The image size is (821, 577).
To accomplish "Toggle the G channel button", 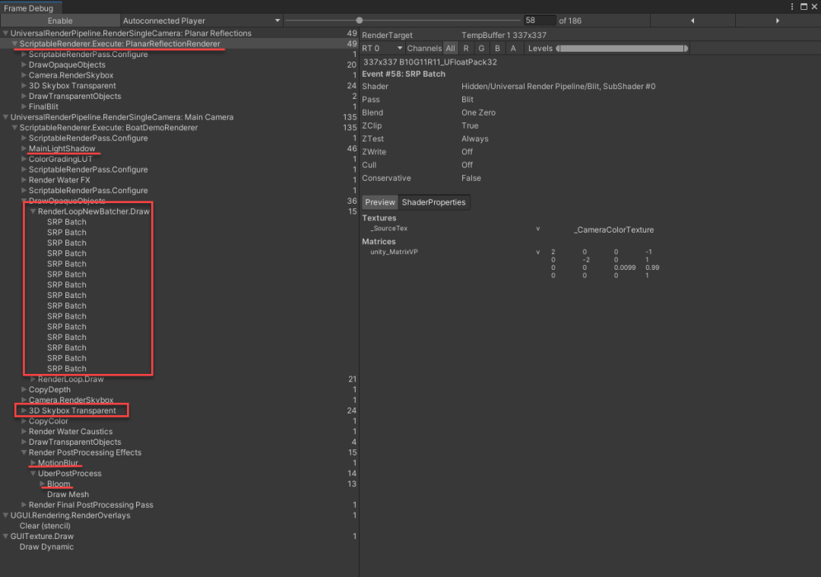I will click(481, 49).
